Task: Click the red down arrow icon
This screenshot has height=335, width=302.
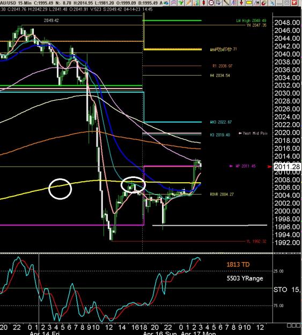Action: [x=241, y=3]
